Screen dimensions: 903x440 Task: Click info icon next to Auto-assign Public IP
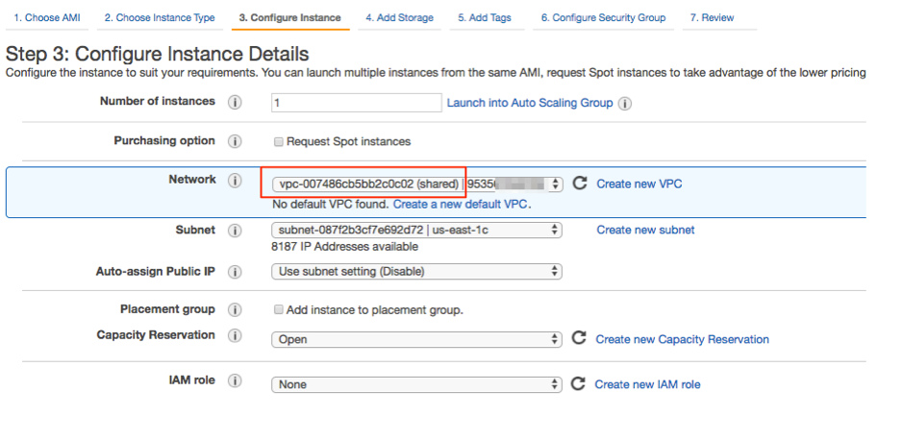[235, 272]
